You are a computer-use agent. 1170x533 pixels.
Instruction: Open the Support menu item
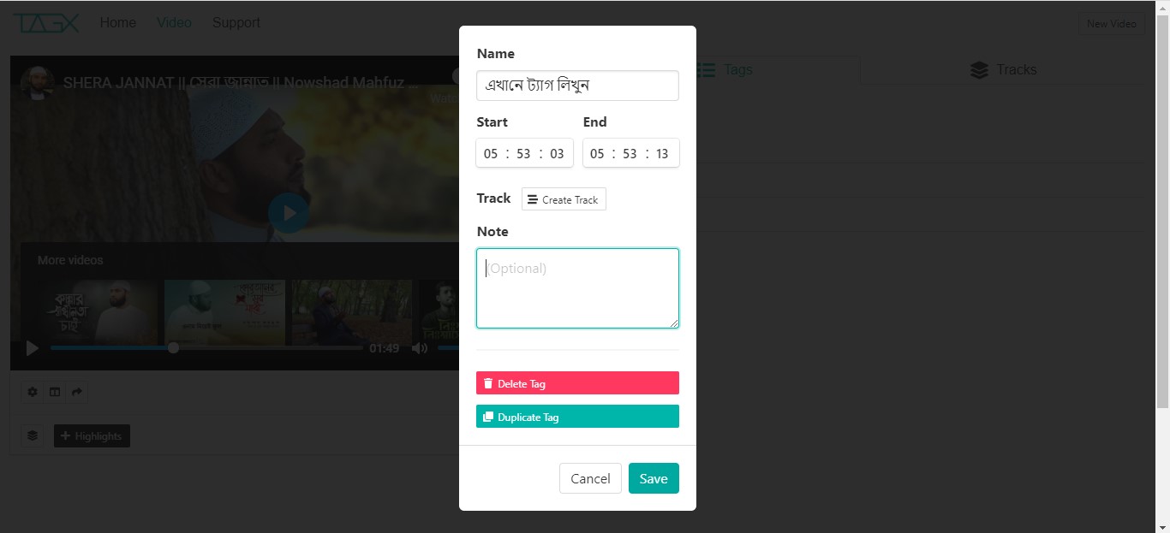236,22
